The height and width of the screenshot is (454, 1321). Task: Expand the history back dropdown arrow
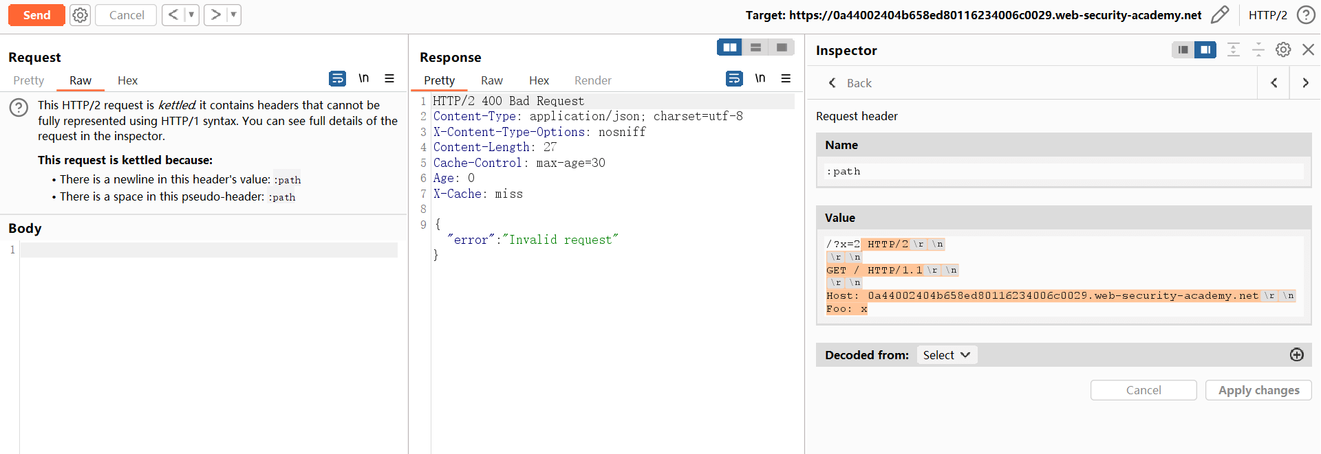(x=191, y=15)
